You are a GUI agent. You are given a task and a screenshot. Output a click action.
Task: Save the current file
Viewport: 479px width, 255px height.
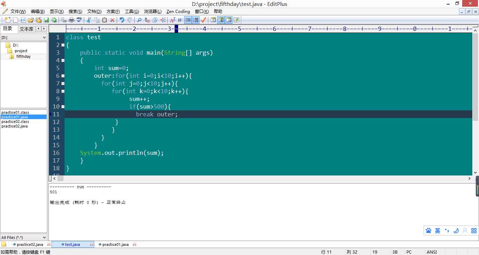47,20
